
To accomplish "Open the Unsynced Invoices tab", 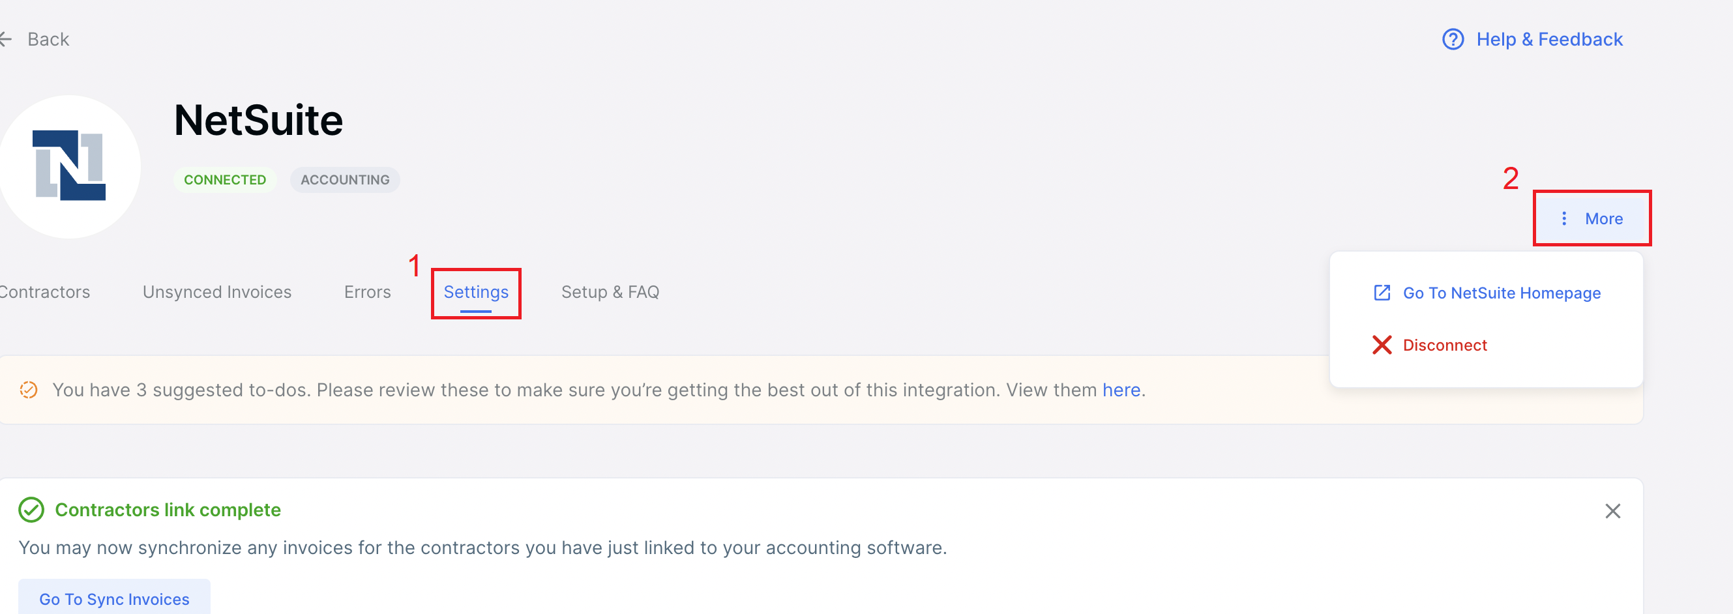I will (216, 291).
